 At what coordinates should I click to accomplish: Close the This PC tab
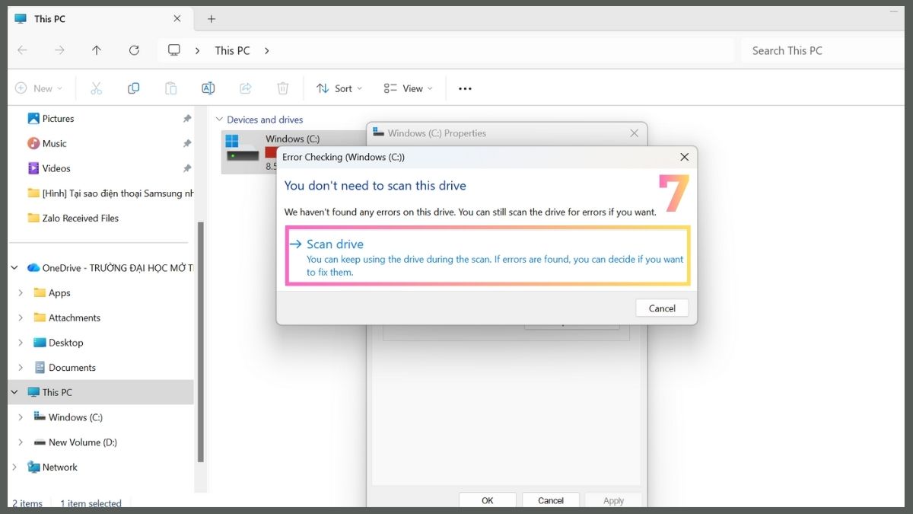click(177, 19)
